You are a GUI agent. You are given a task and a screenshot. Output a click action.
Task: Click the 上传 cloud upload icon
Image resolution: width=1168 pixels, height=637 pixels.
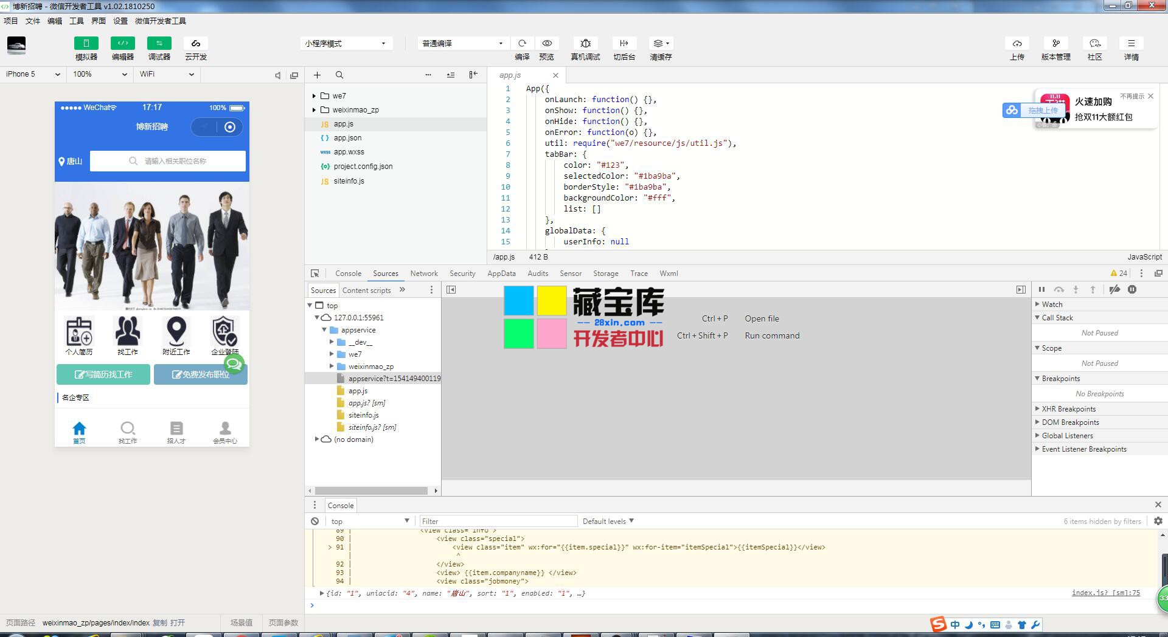click(1017, 43)
